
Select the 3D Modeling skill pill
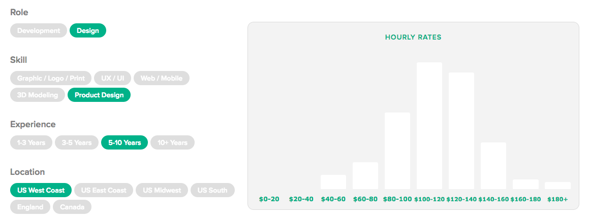38,95
